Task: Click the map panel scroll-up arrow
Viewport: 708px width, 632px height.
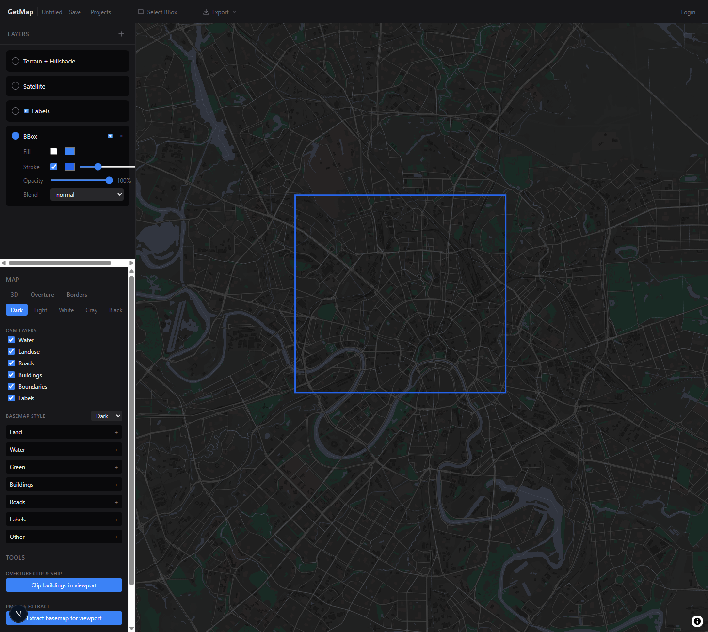Action: 131,271
